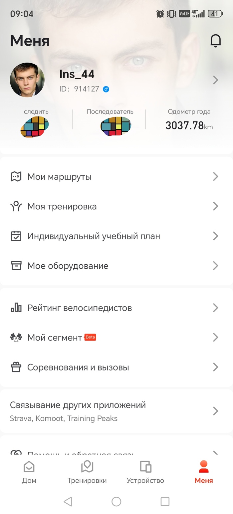Open the Последователь followers count
The height and width of the screenshot is (514, 233).
coord(116,126)
